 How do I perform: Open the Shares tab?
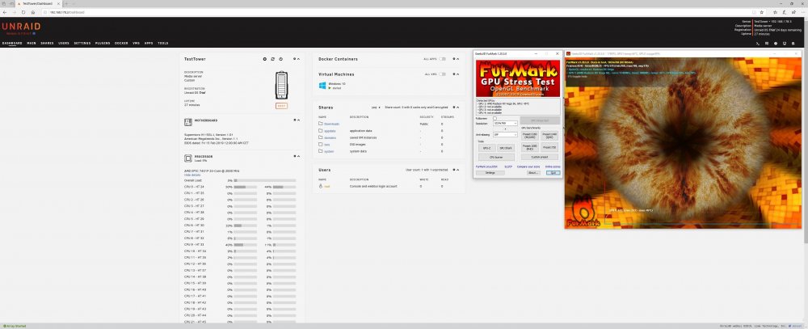tap(47, 44)
